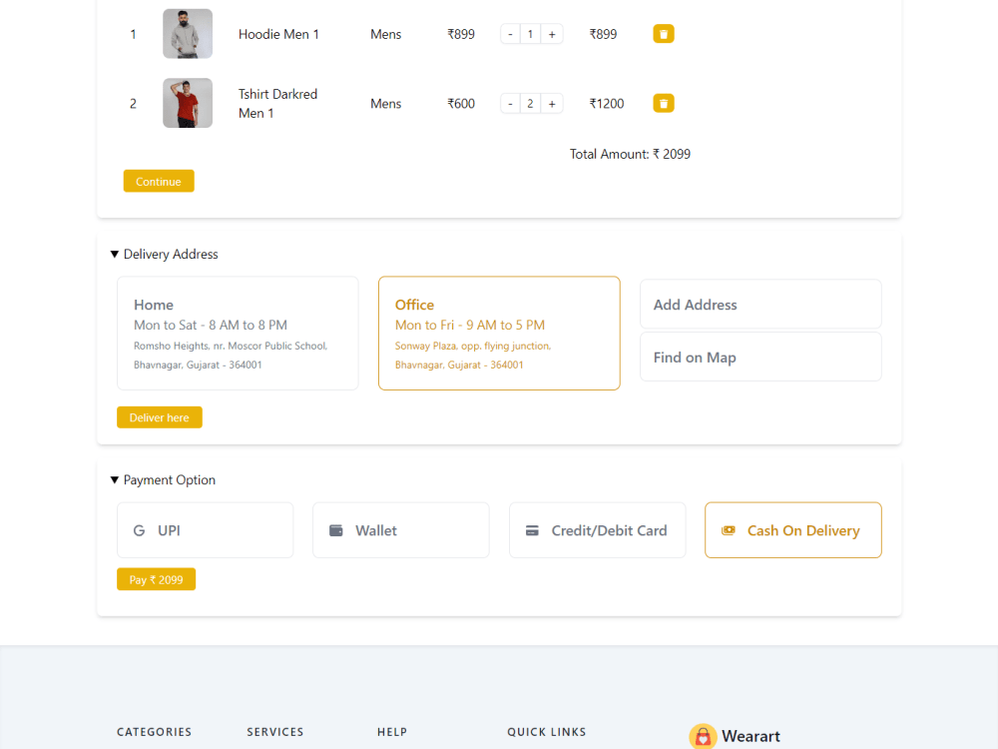Click the ₹1200 subtotal value

607,104
